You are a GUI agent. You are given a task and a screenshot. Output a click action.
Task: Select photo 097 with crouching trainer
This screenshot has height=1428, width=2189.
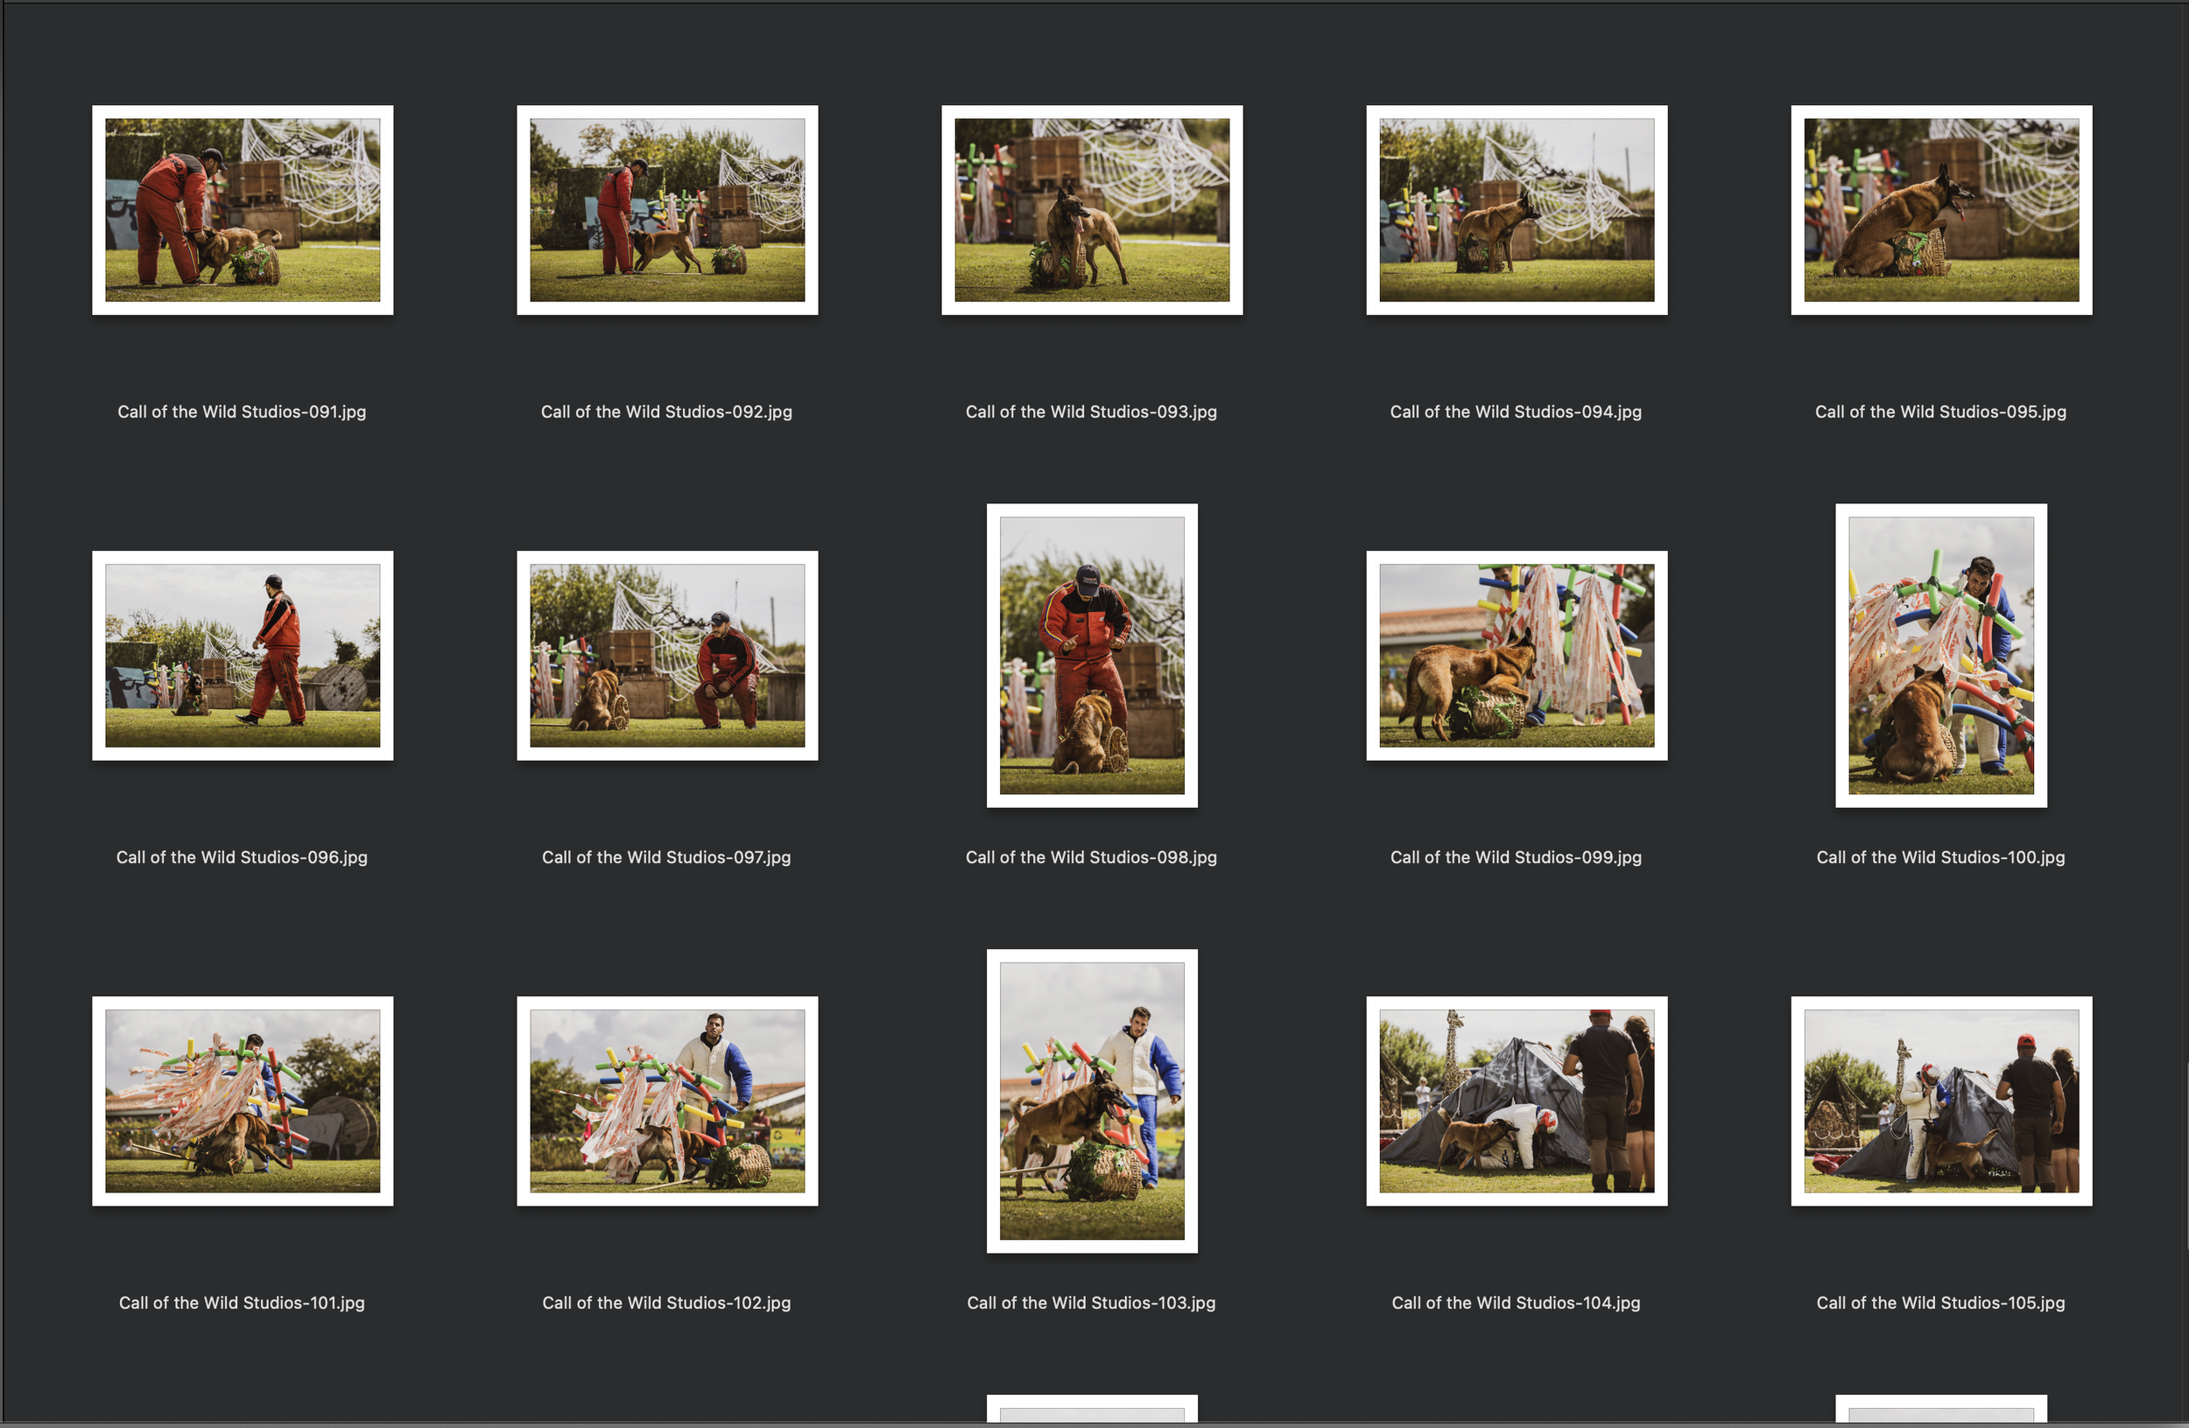[x=667, y=655]
